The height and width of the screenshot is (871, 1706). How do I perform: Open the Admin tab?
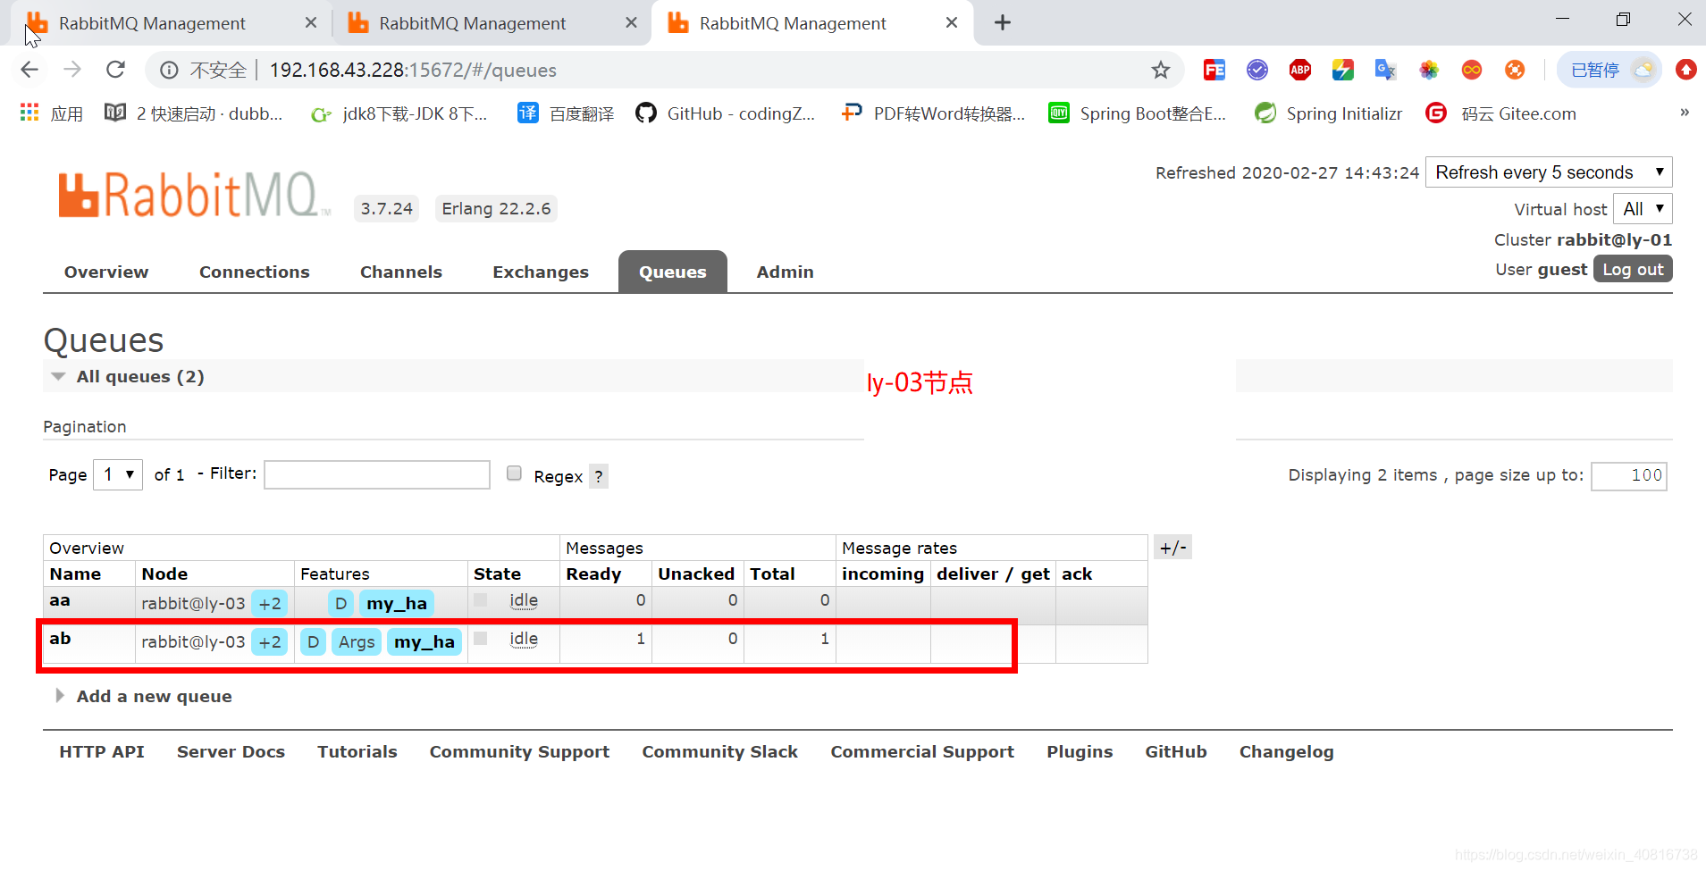786,272
